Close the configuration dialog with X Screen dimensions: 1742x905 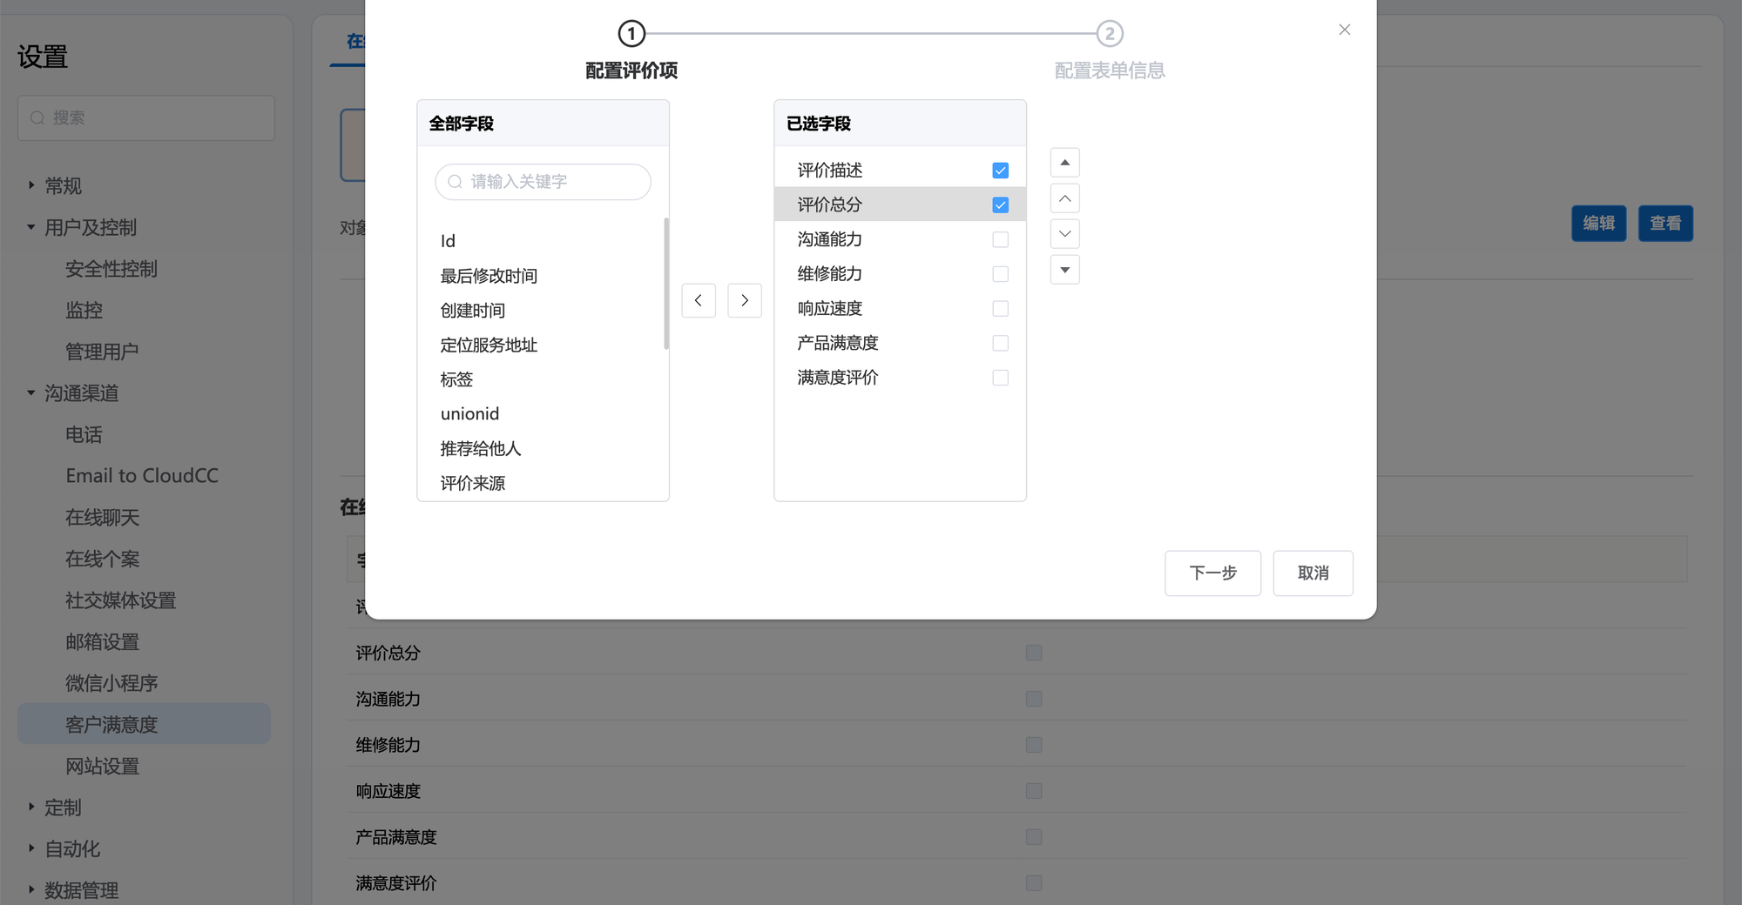click(x=1345, y=30)
